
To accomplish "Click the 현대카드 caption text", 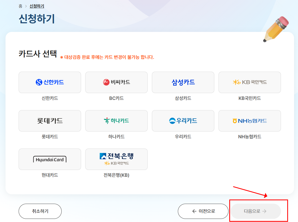I will click(50, 175).
